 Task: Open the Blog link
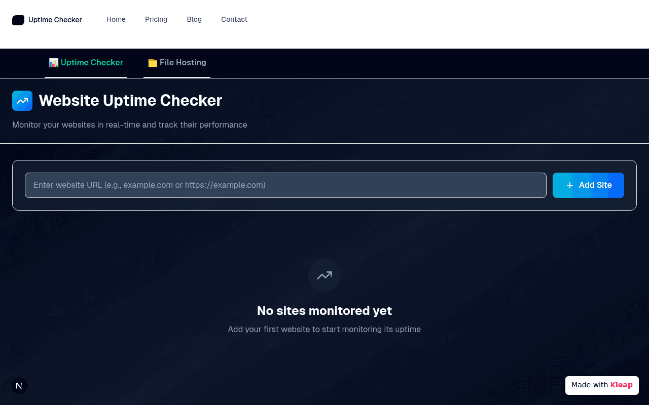(194, 19)
